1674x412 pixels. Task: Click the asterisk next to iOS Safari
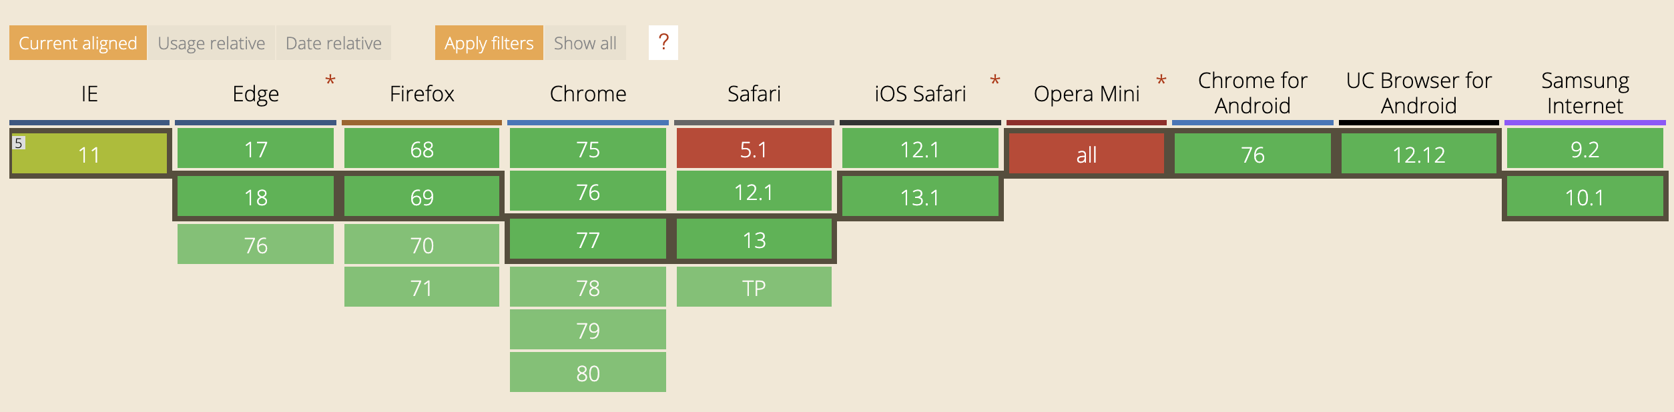pos(995,81)
